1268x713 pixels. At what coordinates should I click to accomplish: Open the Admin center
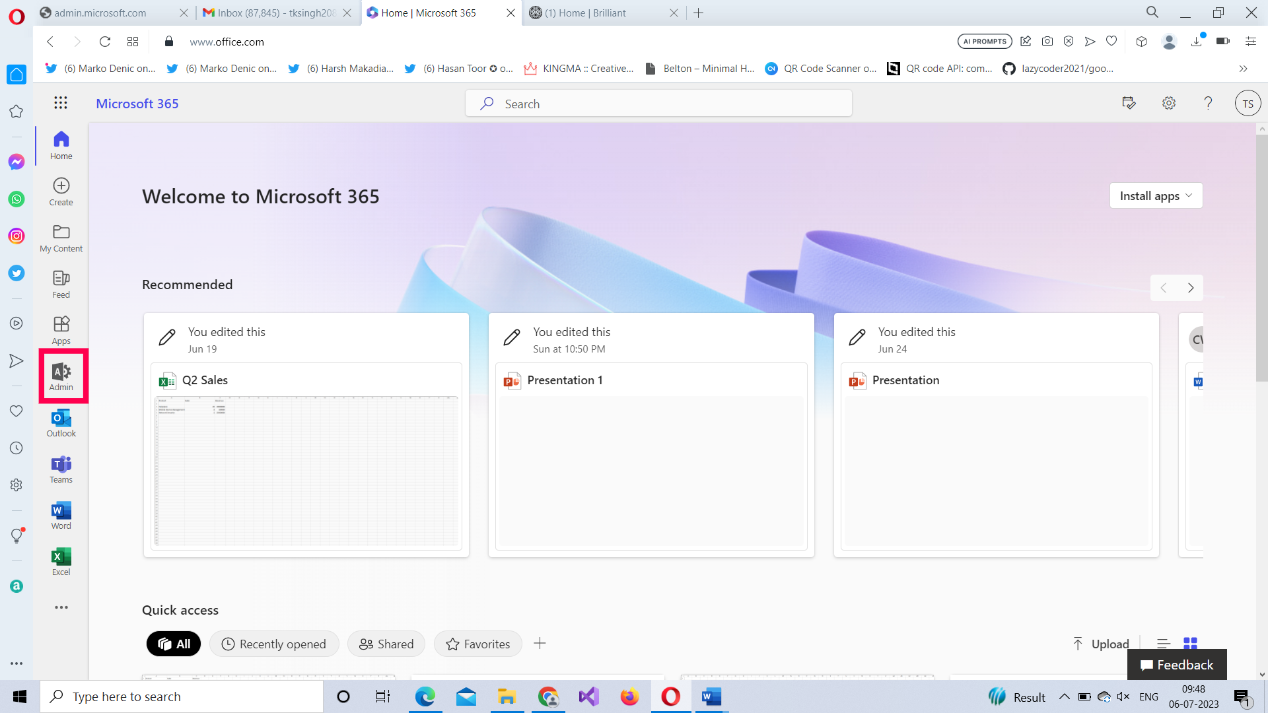click(x=61, y=376)
